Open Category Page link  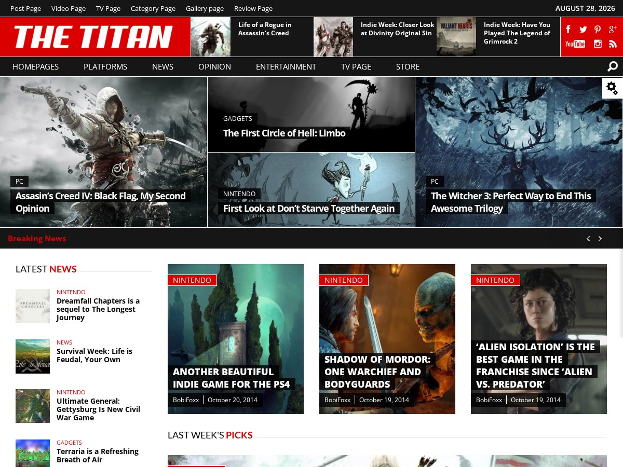[x=153, y=8]
